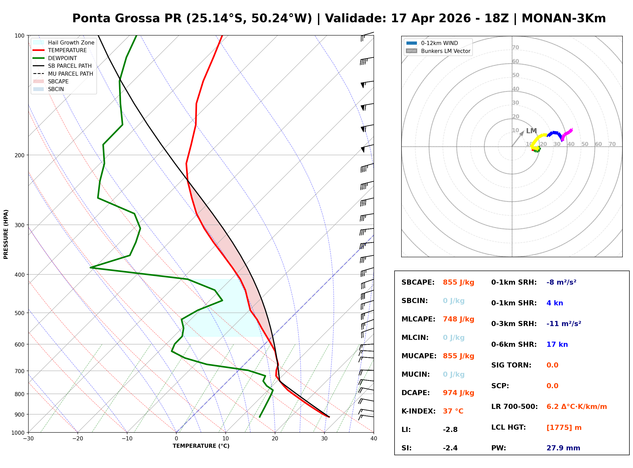Image resolution: width=633 pixels, height=468 pixels.
Task: Click the K-INDEX 37 °C value
Action: [453, 411]
